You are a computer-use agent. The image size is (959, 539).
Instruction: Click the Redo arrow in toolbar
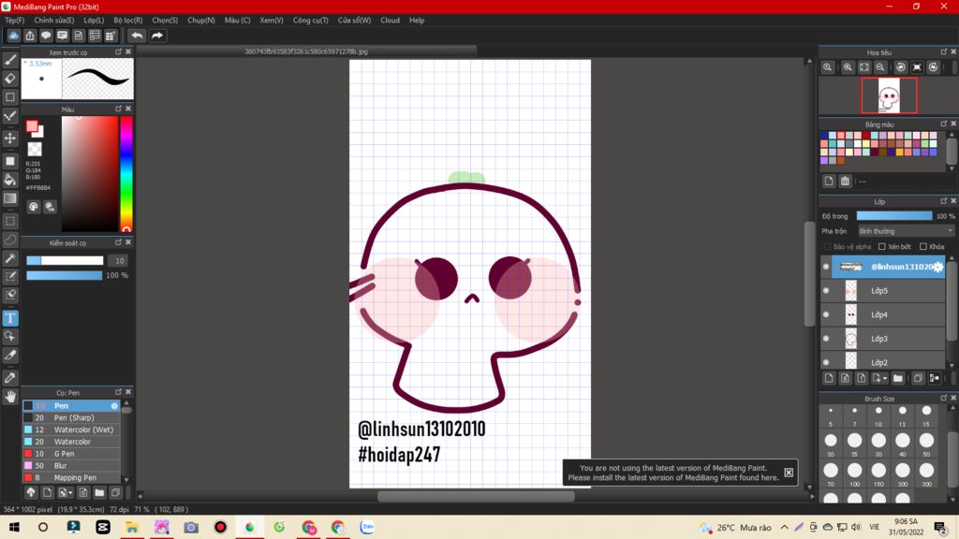click(x=157, y=36)
